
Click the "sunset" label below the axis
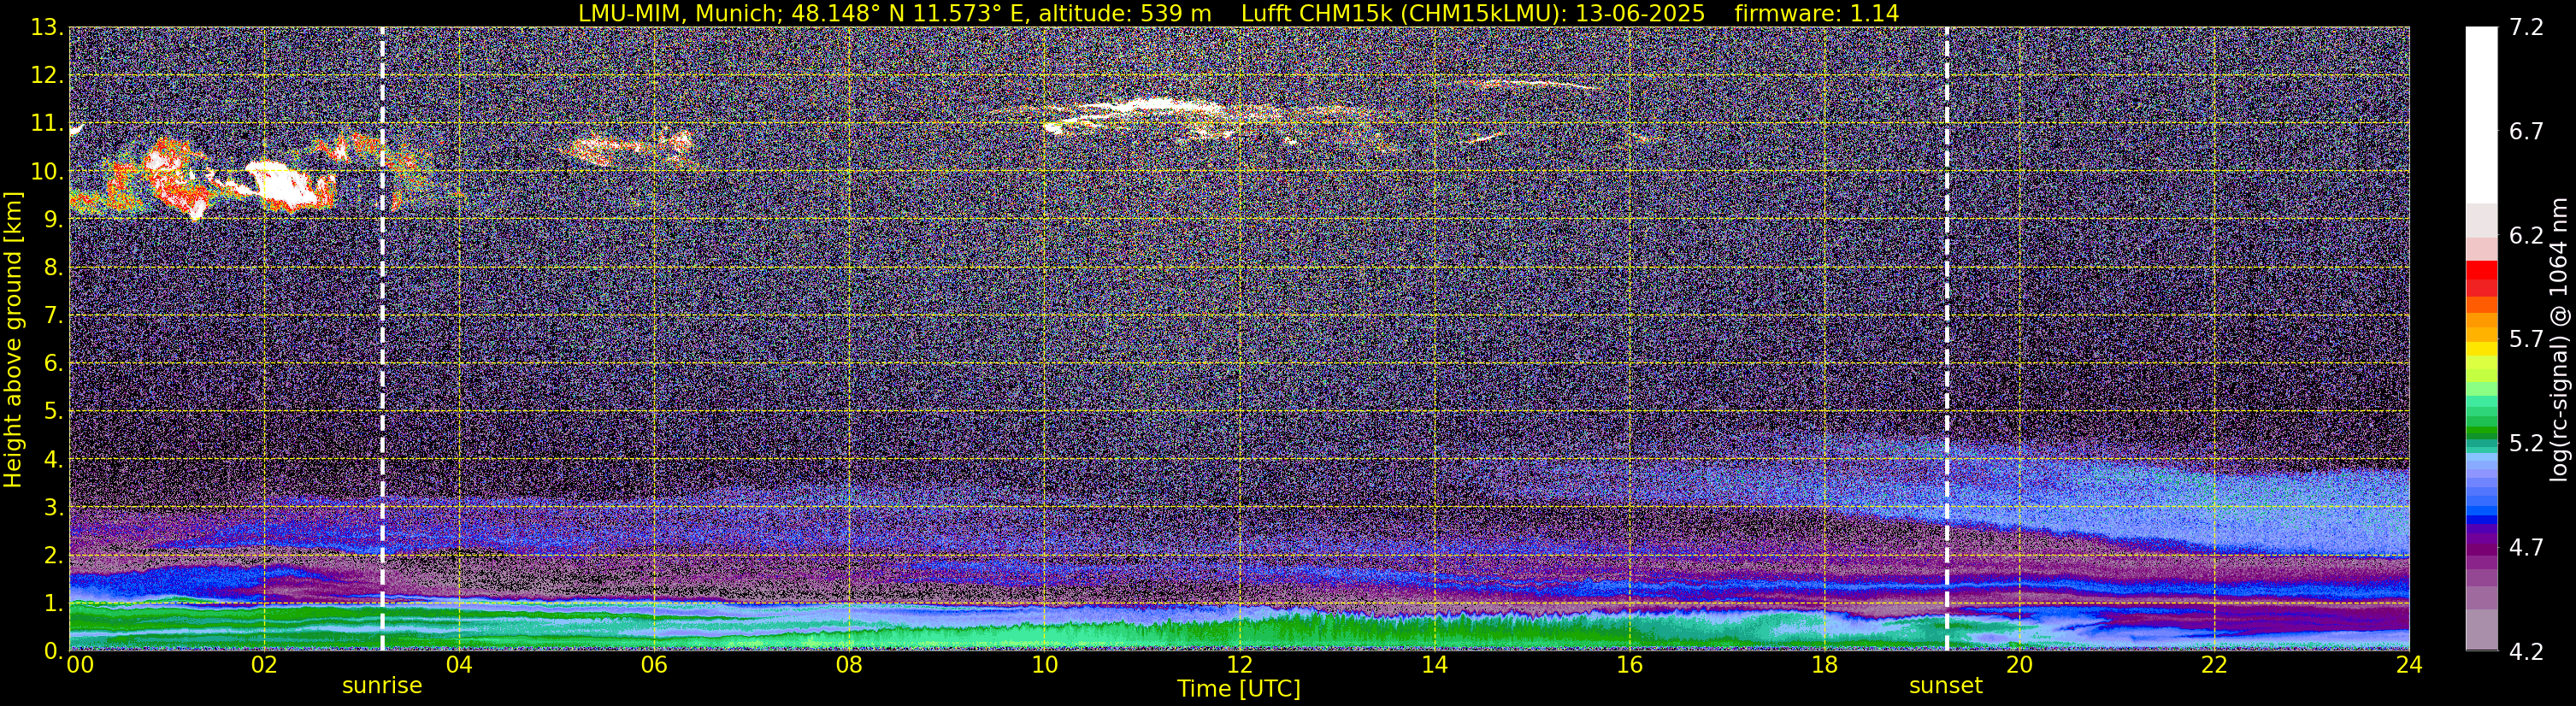click(1946, 686)
